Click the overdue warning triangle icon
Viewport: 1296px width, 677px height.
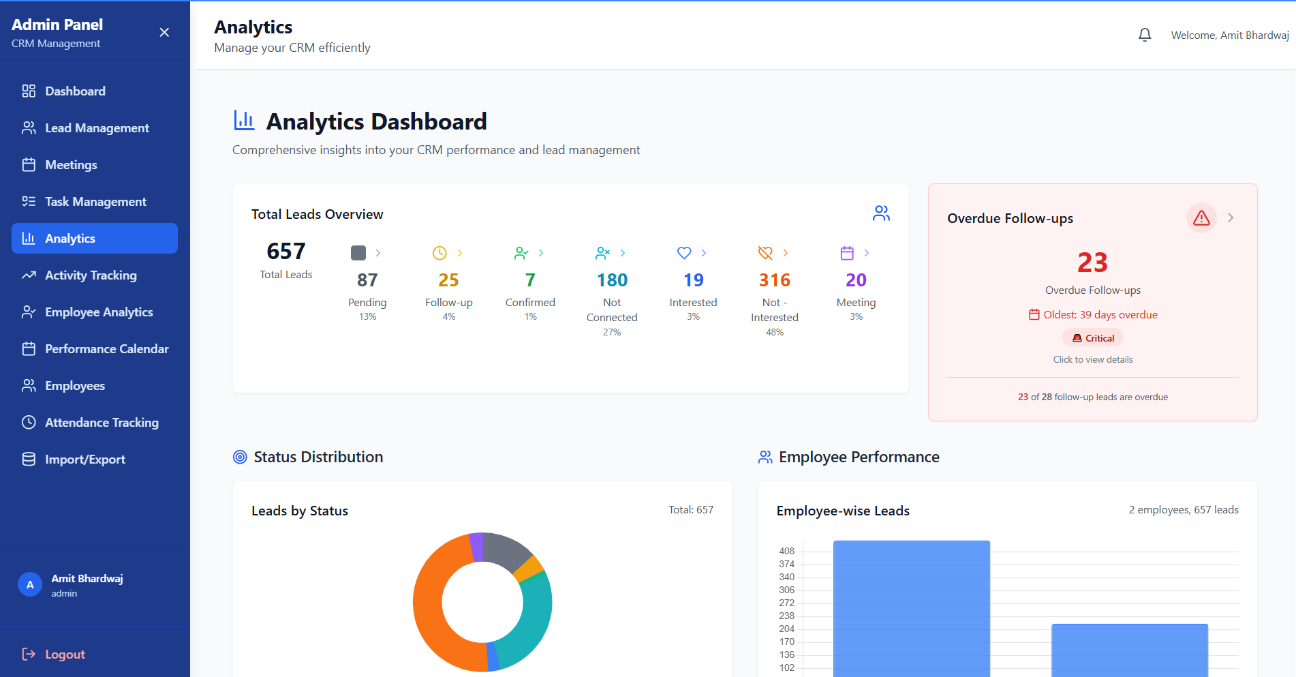click(x=1201, y=218)
